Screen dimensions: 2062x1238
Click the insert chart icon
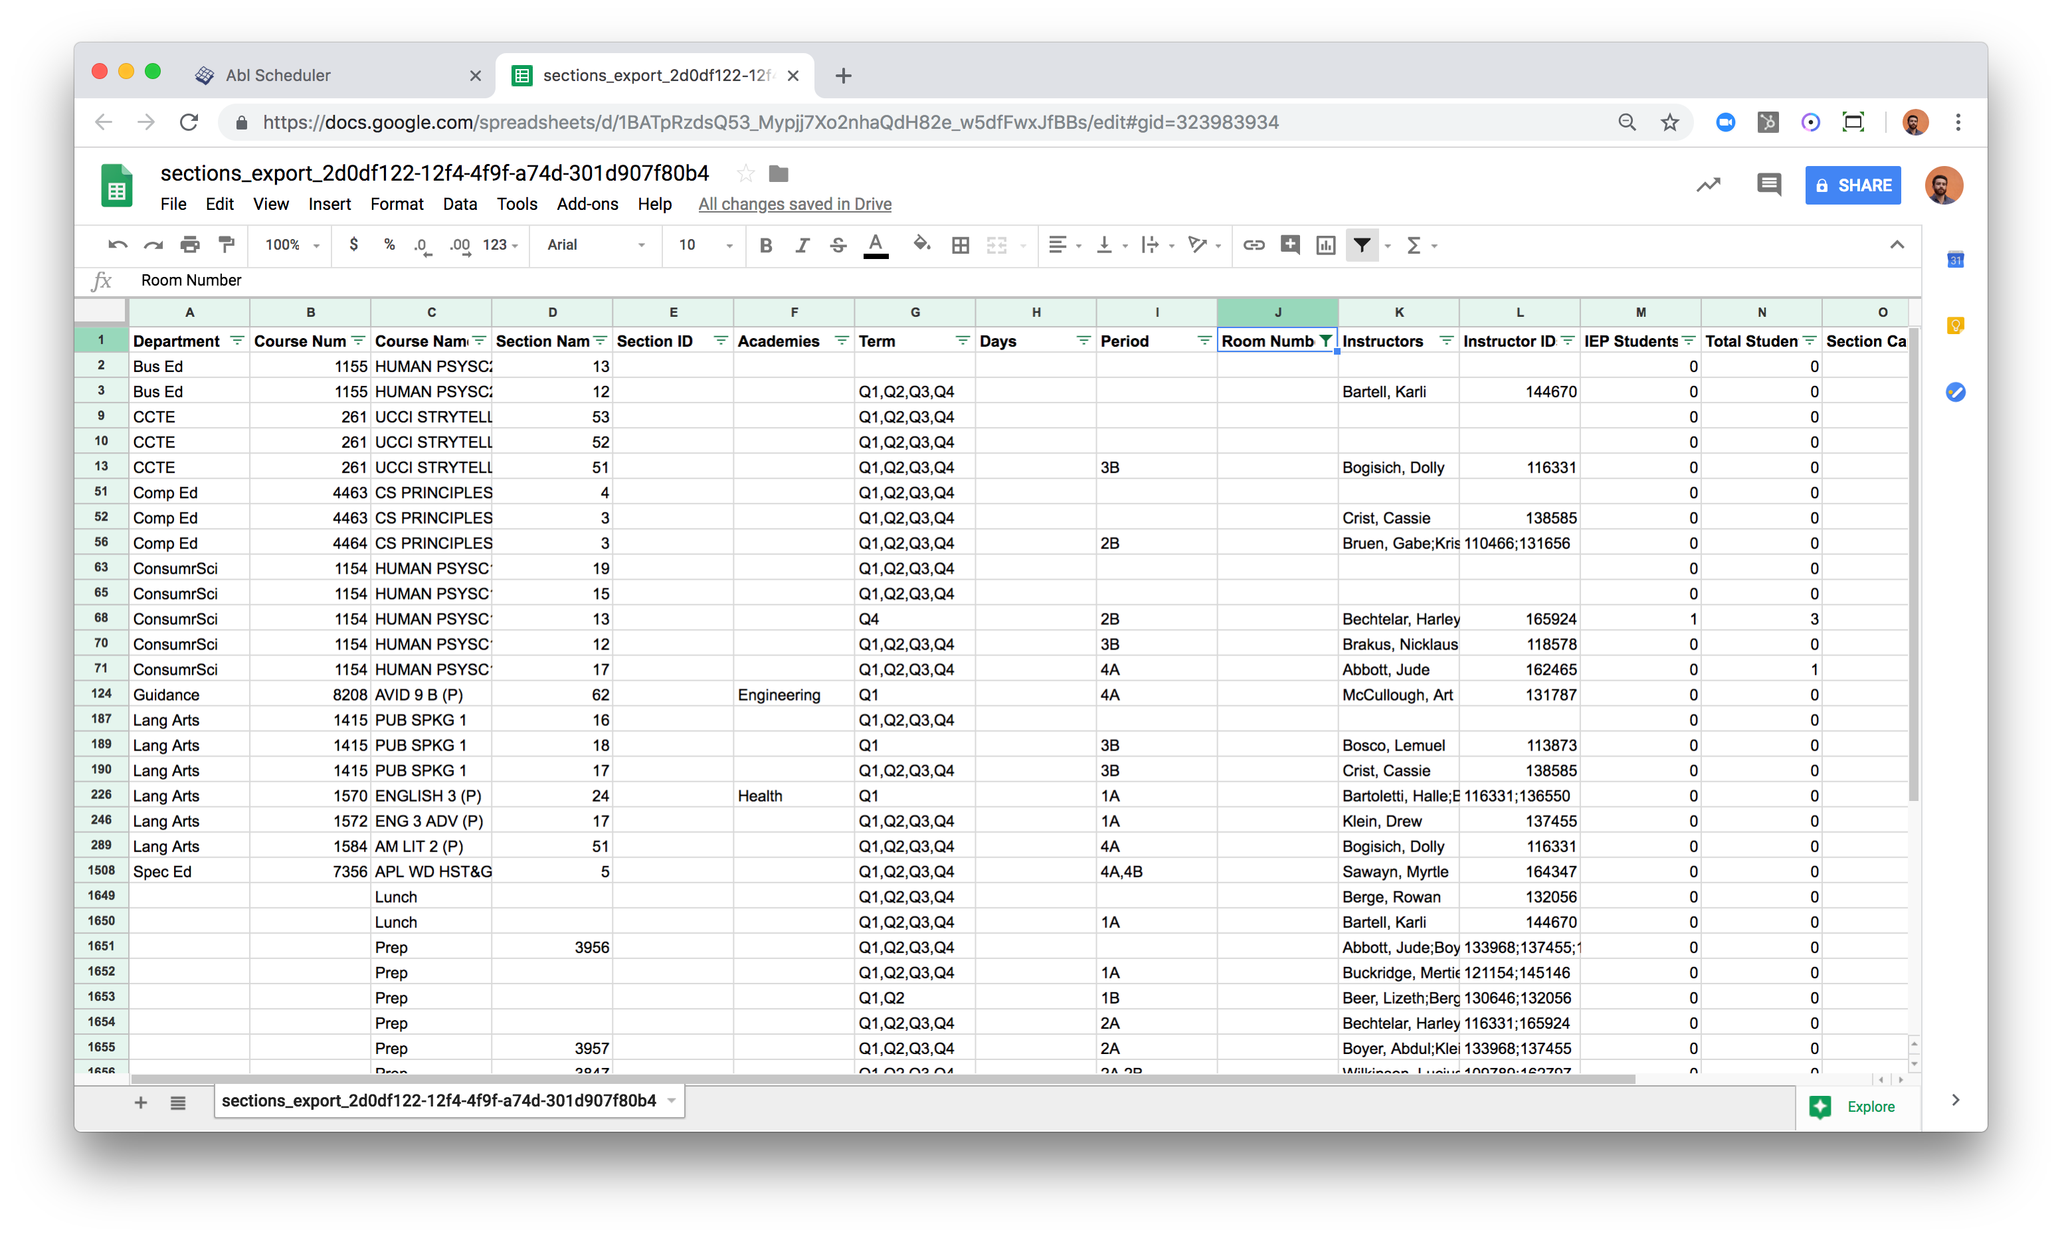1325,244
